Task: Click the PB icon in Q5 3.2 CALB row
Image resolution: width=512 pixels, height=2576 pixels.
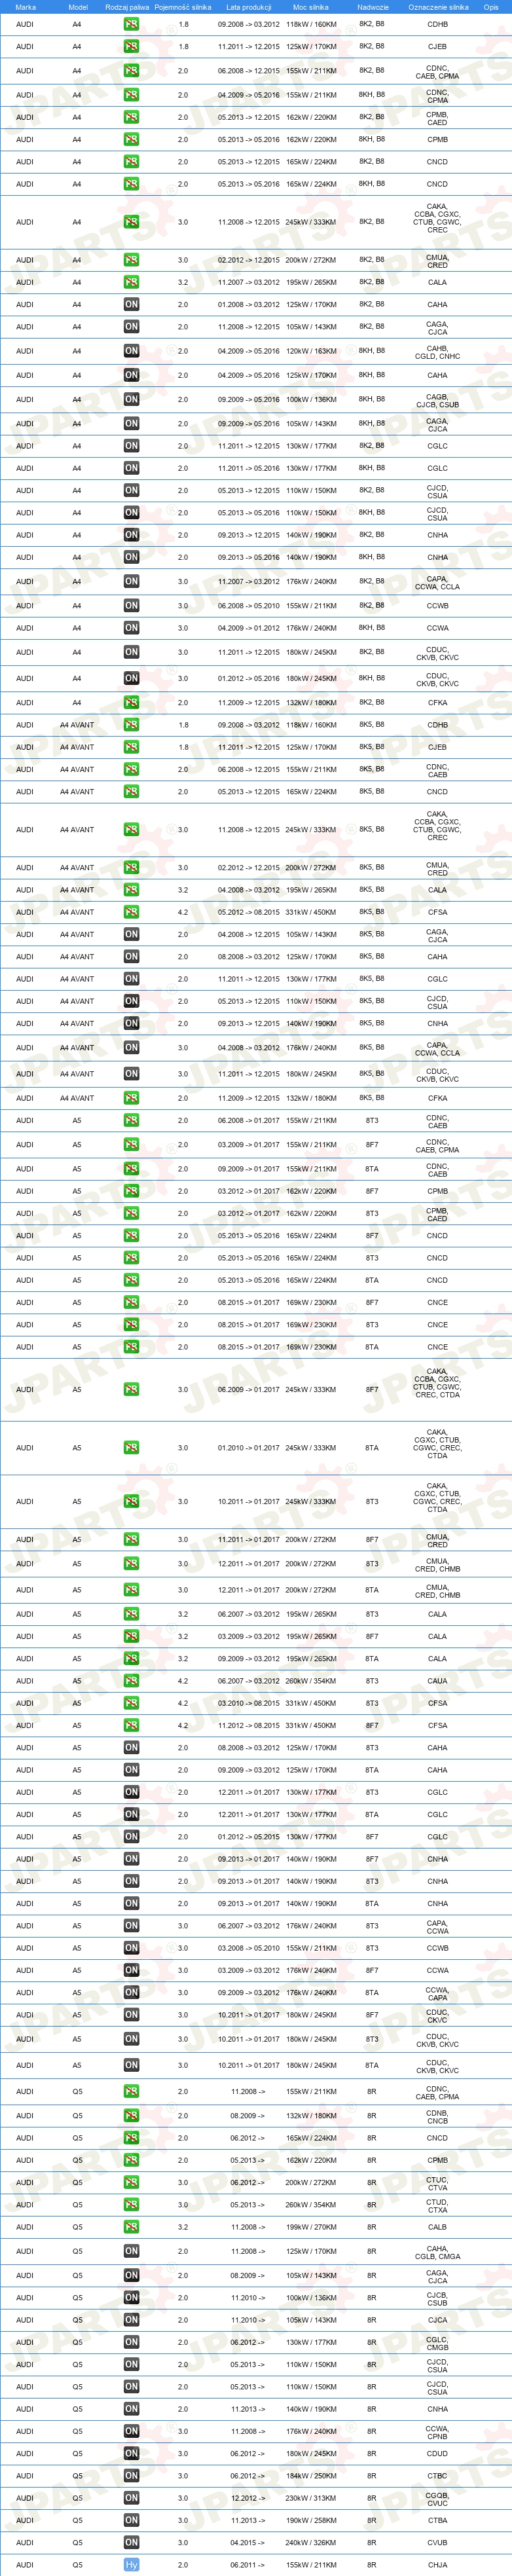Action: [131, 2227]
